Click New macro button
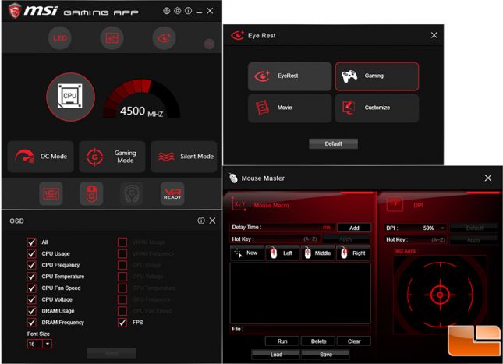The width and height of the screenshot is (503, 364). (x=247, y=253)
